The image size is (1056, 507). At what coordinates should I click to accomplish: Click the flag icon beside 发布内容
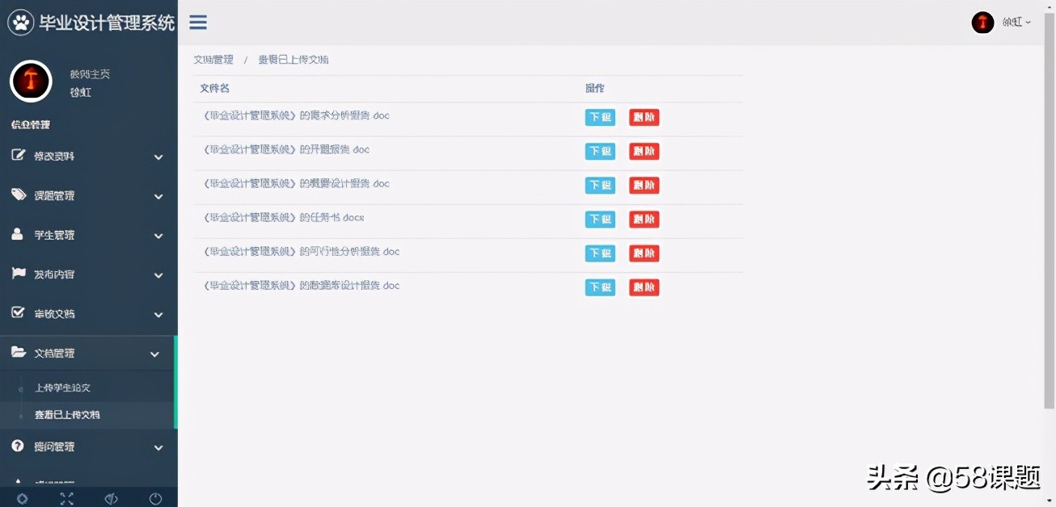tap(19, 274)
